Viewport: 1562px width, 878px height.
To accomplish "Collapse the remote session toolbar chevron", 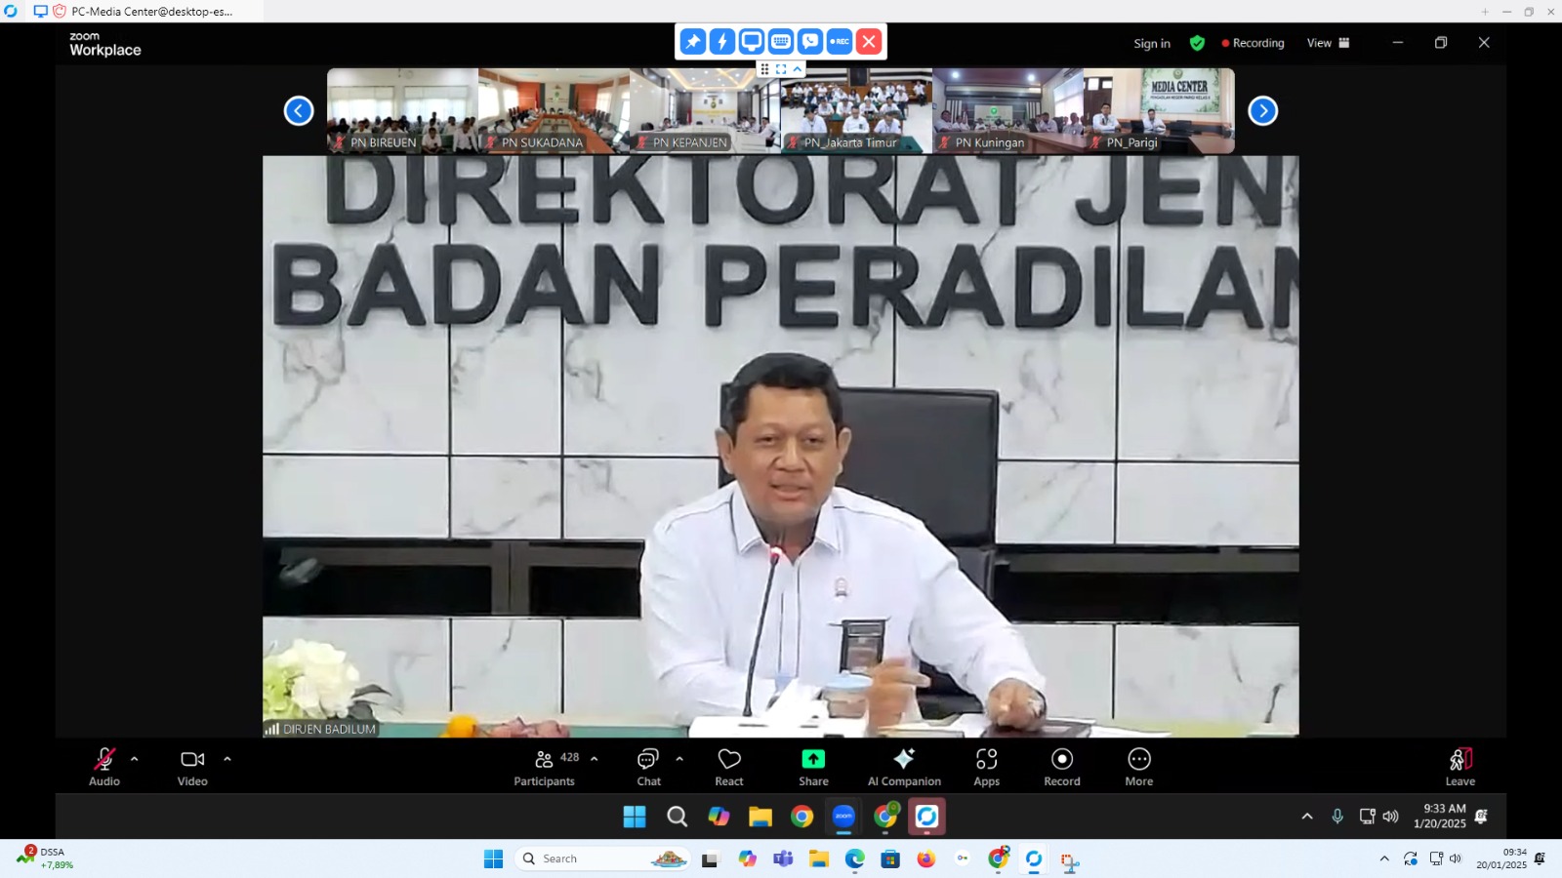I will [x=798, y=69].
